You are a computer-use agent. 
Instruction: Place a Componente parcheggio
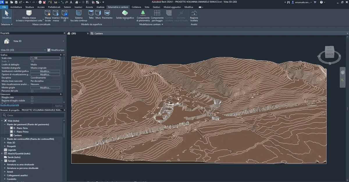pos(157,15)
